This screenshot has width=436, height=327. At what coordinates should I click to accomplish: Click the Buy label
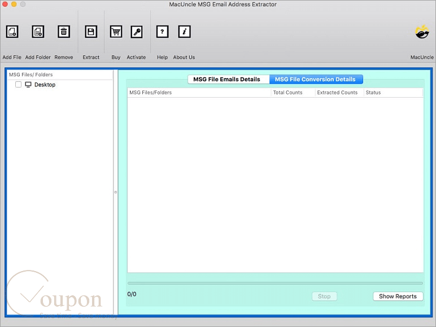tap(116, 57)
